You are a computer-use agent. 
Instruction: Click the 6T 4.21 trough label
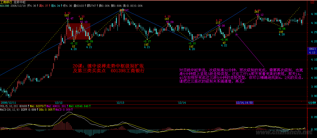(89, 46)
